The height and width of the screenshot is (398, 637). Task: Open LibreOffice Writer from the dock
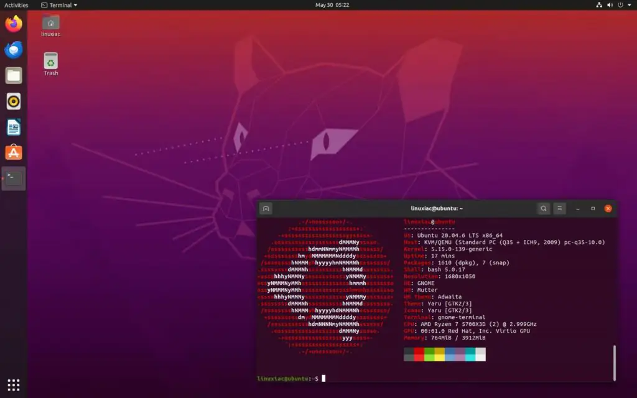click(14, 127)
